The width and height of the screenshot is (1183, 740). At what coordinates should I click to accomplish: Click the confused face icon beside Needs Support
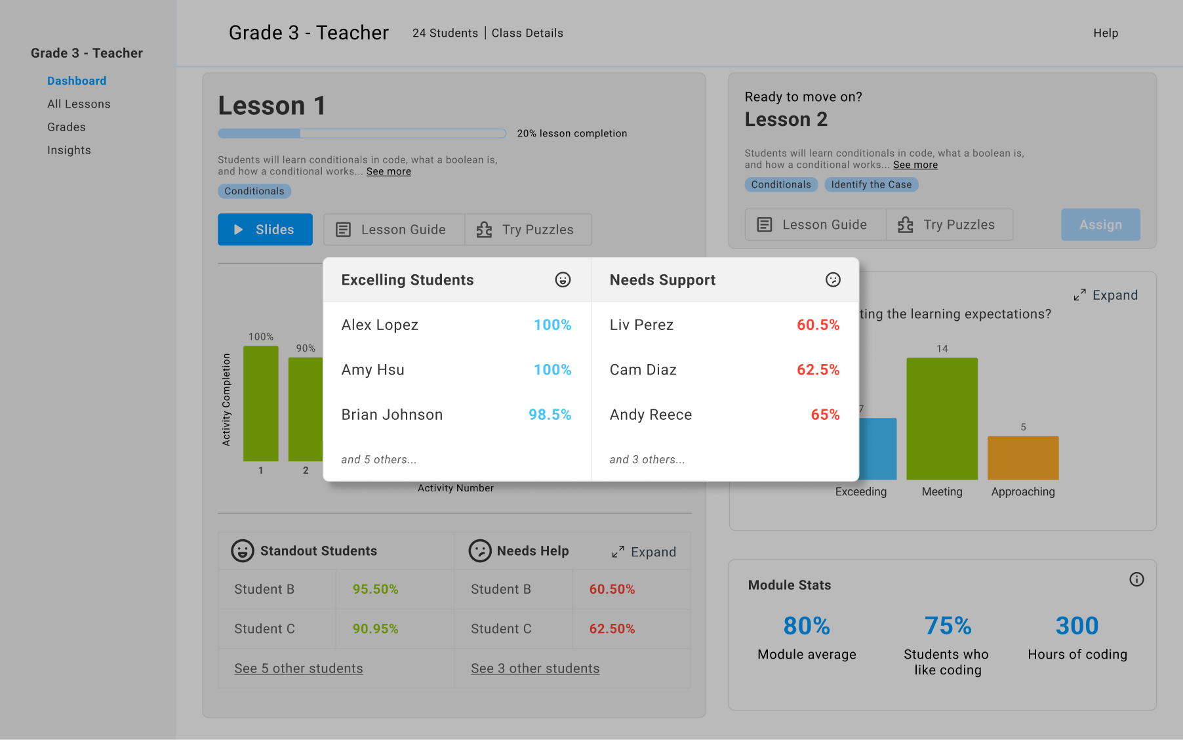833,280
